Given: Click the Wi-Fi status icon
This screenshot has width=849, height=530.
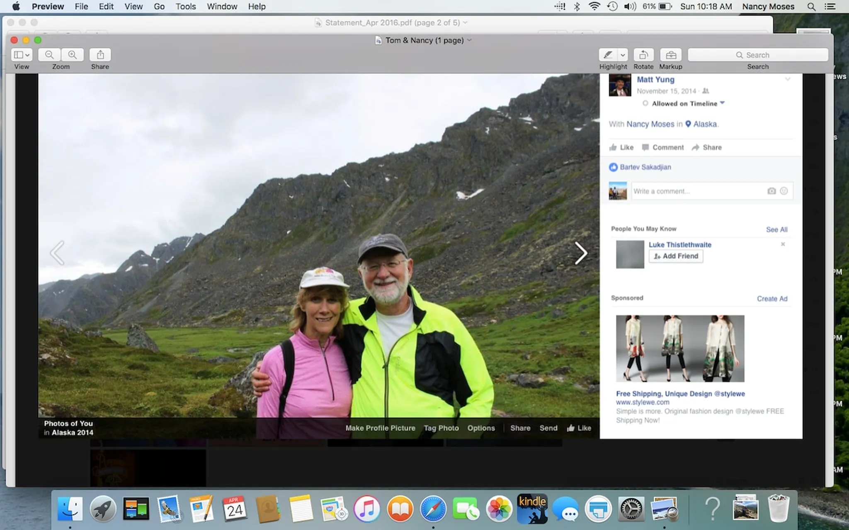Looking at the screenshot, I should pos(594,7).
